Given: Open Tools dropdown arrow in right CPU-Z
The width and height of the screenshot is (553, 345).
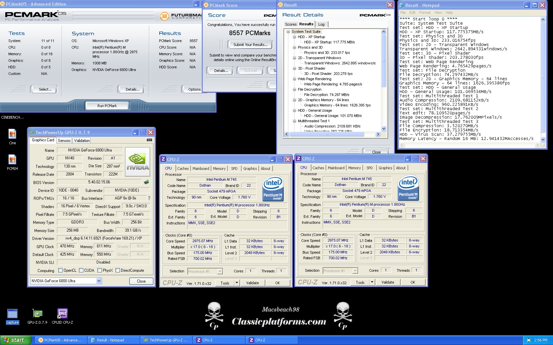Looking at the screenshot, I should coord(372,282).
